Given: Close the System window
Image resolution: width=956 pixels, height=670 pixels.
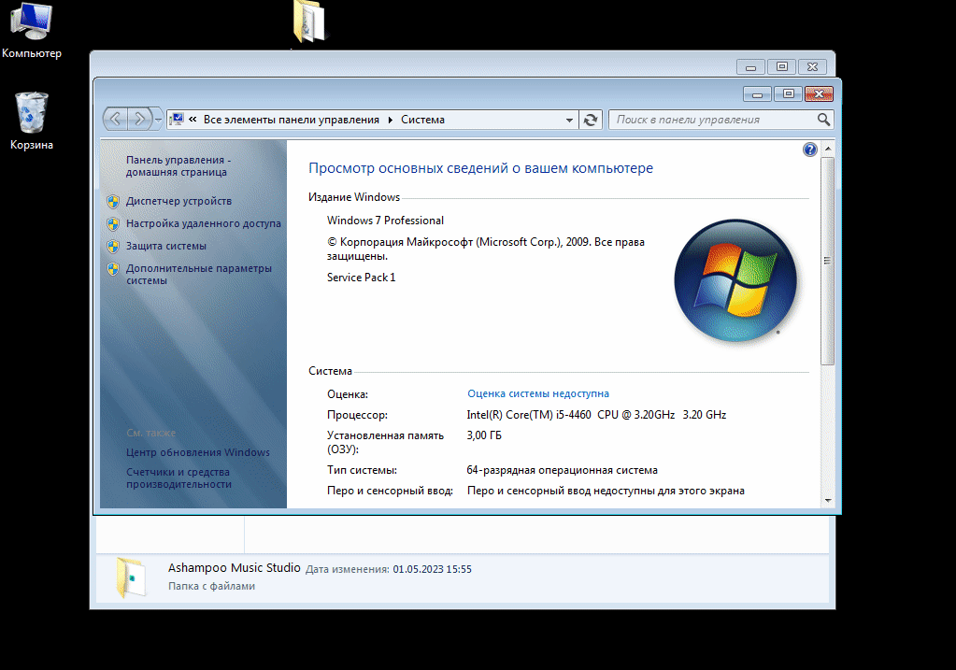Looking at the screenshot, I should 819,93.
